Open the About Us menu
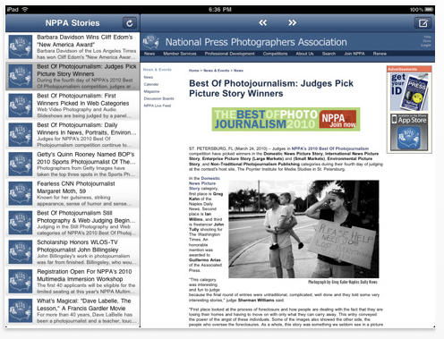The image size is (444, 339). tap(304, 54)
